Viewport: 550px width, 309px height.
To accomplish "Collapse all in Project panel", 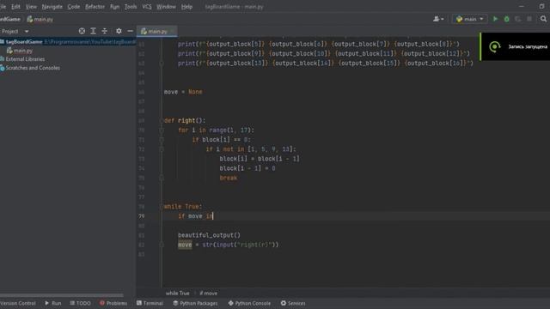I will (x=105, y=31).
